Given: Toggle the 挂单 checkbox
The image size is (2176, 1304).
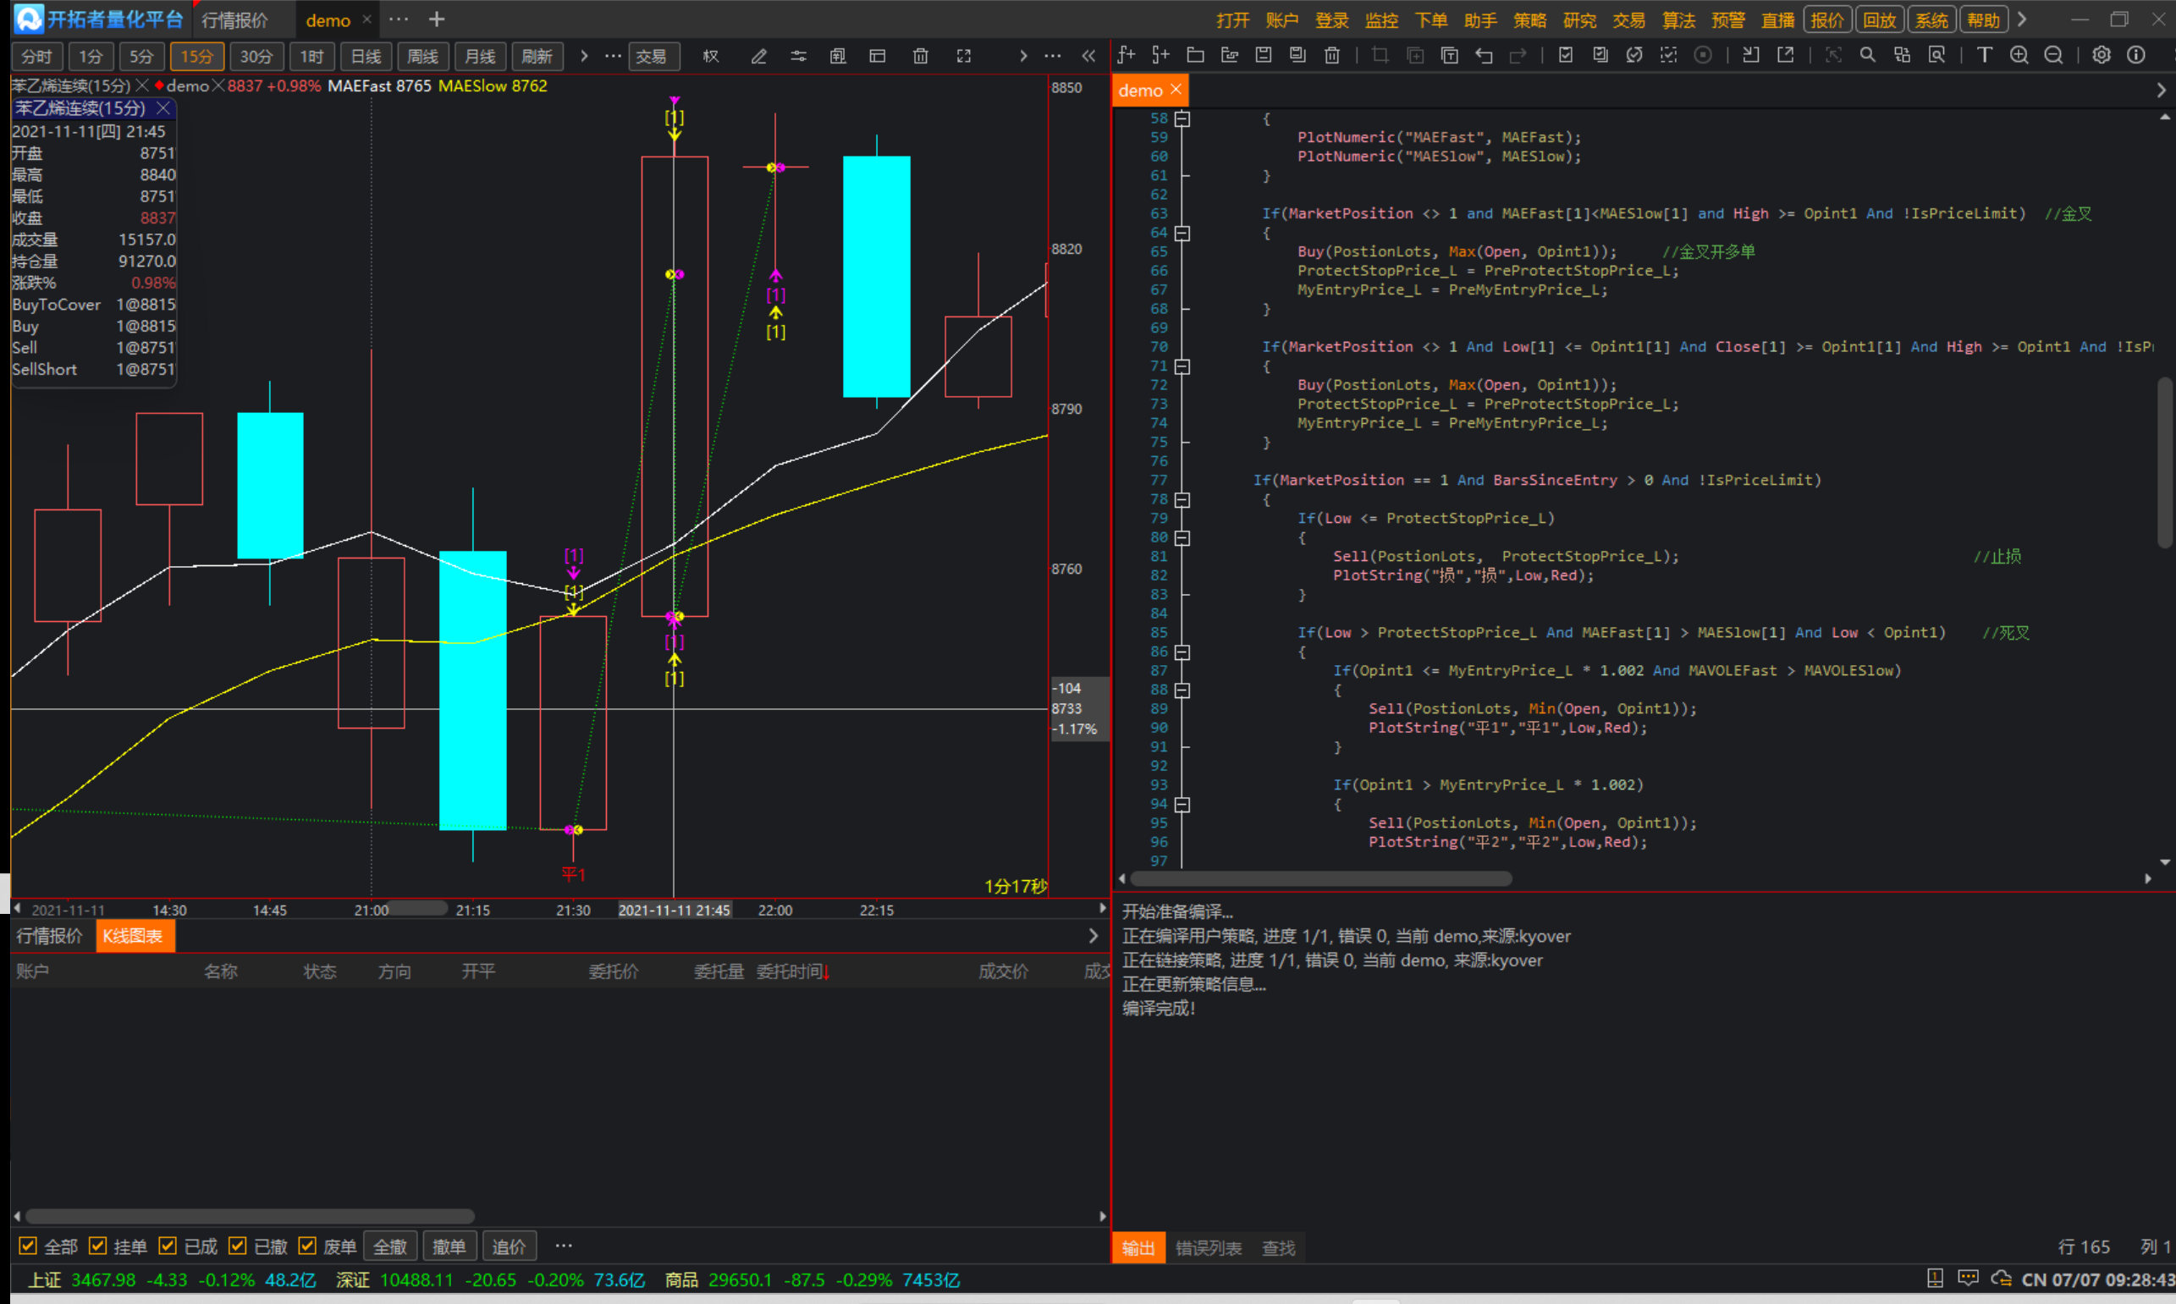Looking at the screenshot, I should 97,1246.
